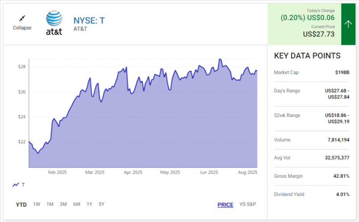
Task: Click the T series legend line icon
Action: click(16, 184)
